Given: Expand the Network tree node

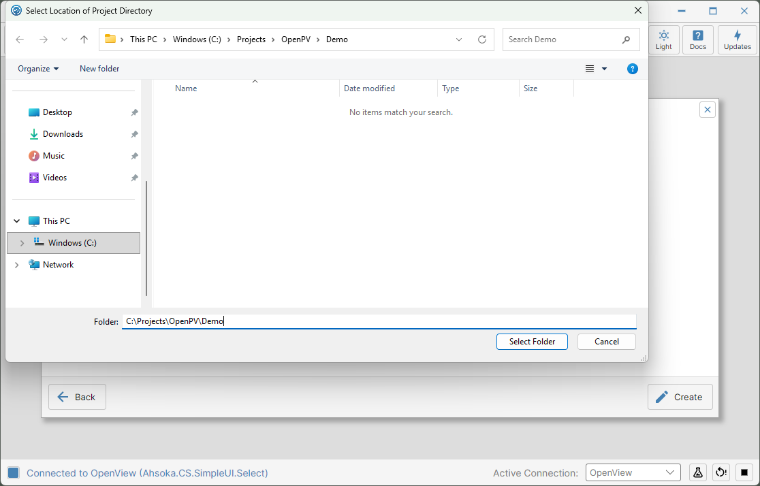Looking at the screenshot, I should coord(17,265).
